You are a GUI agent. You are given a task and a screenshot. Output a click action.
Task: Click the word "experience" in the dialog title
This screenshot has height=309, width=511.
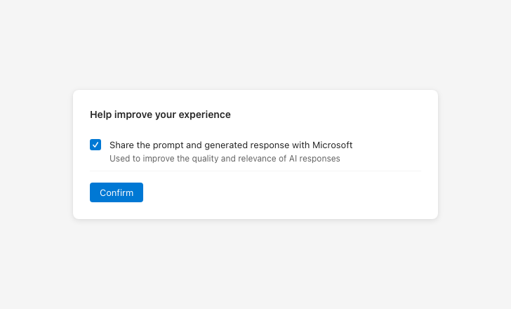pyautogui.click(x=207, y=114)
